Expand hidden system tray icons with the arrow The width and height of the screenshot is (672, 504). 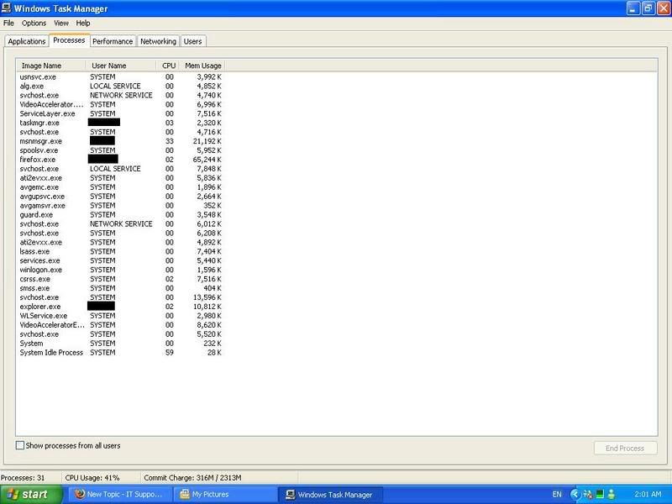(x=576, y=495)
